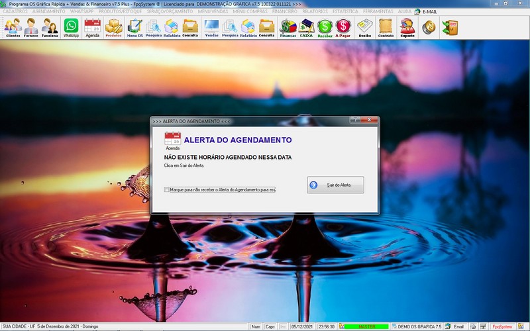The image size is (530, 331).
Task: Click 'NÃO EXISTE HORÁRIO AGENDADO NESSA DATA' text
Action: [x=228, y=158]
